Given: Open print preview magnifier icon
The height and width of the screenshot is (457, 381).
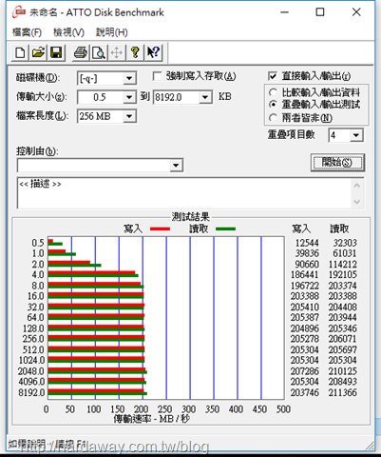Looking at the screenshot, I should click(99, 52).
